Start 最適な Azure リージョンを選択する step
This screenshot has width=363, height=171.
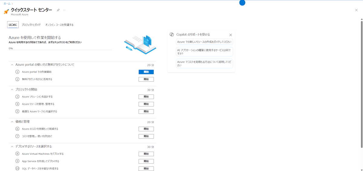click(146, 111)
